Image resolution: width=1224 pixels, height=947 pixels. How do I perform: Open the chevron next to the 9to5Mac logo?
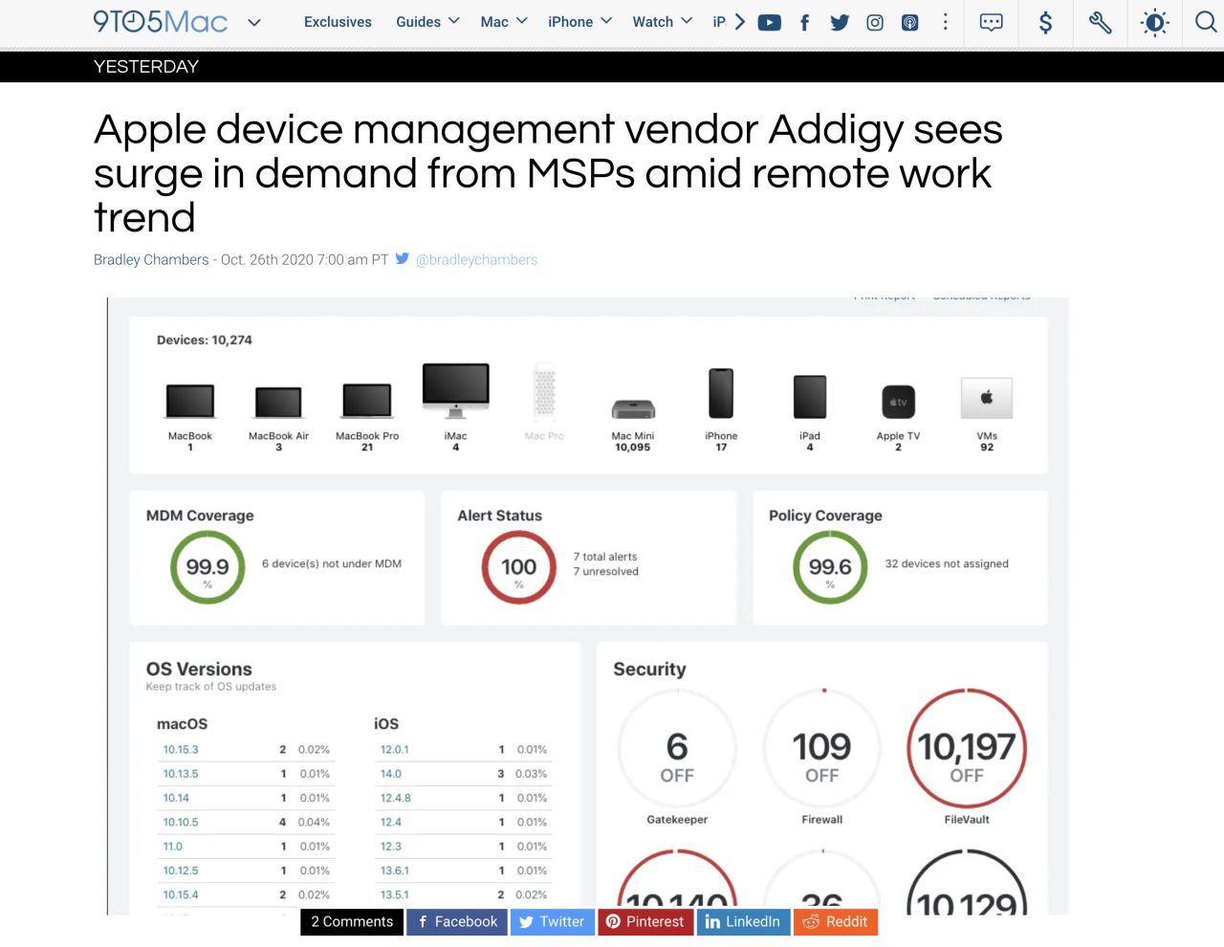click(x=253, y=21)
